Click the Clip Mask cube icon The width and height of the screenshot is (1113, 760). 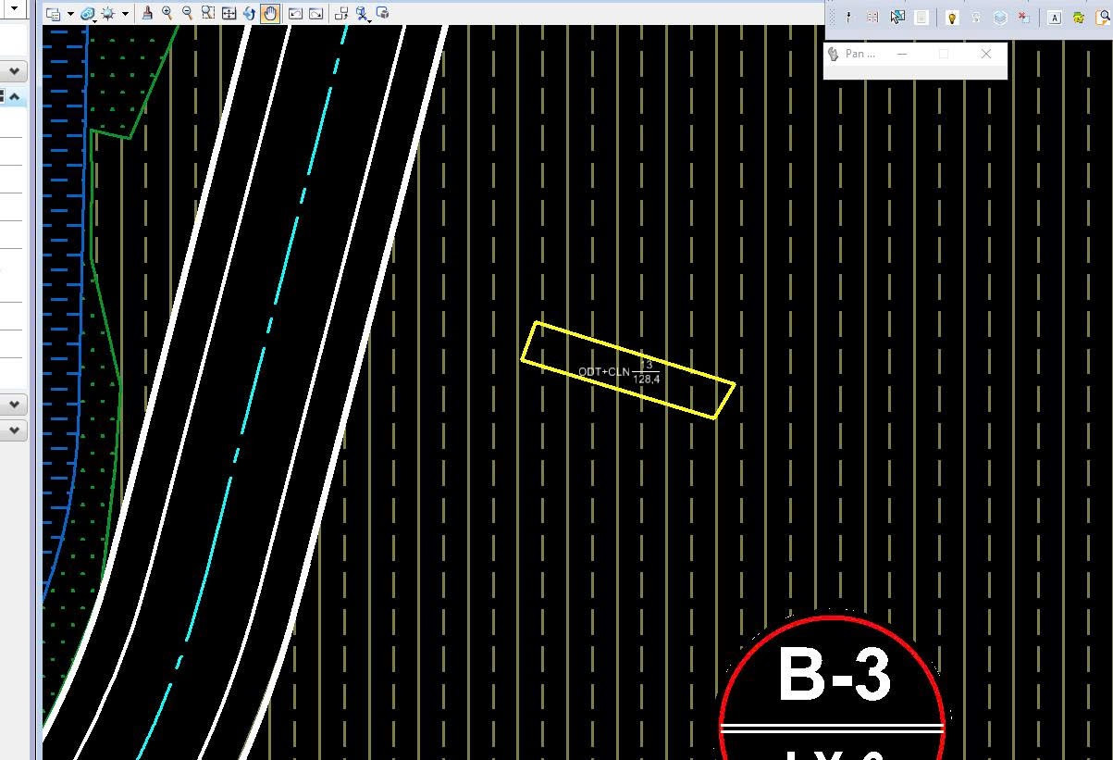pyautogui.click(x=383, y=13)
